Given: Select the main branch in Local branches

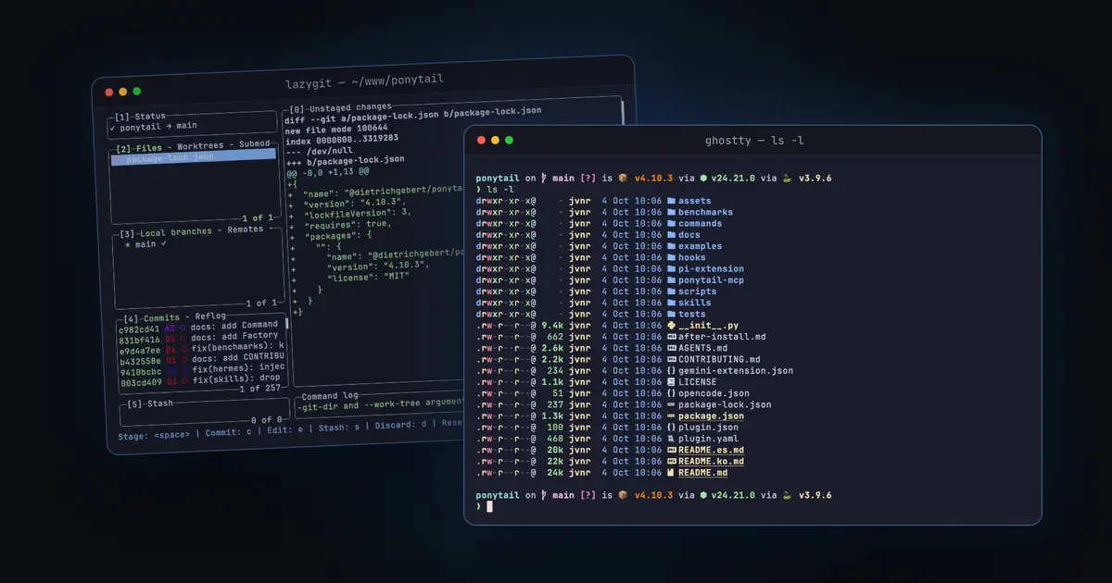Looking at the screenshot, I should 145,244.
